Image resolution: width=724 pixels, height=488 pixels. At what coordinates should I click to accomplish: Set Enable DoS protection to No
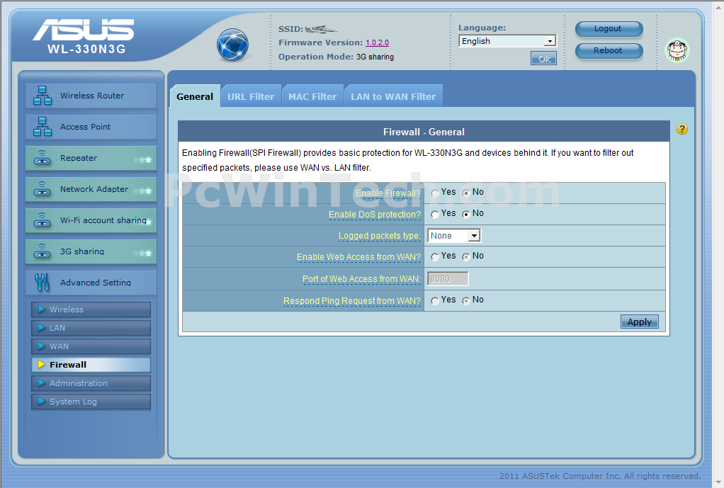(x=466, y=214)
